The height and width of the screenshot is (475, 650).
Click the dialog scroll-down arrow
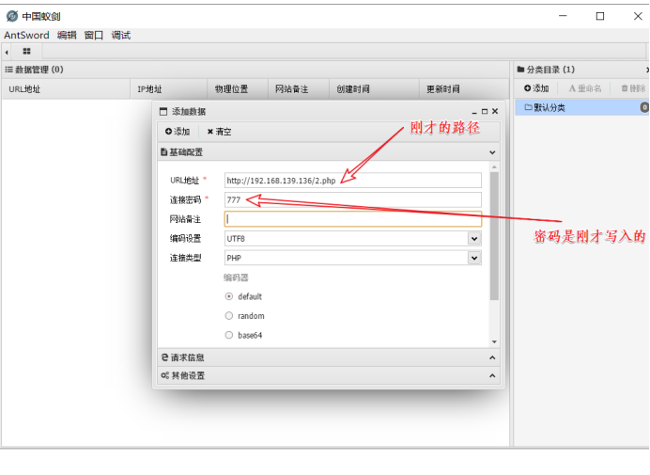(494, 341)
